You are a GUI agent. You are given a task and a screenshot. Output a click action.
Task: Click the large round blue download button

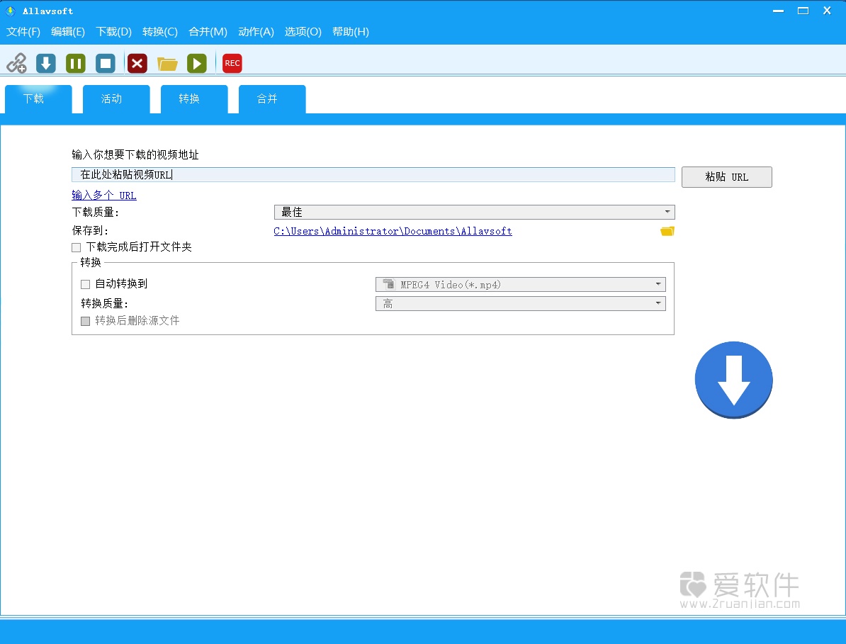tap(734, 380)
